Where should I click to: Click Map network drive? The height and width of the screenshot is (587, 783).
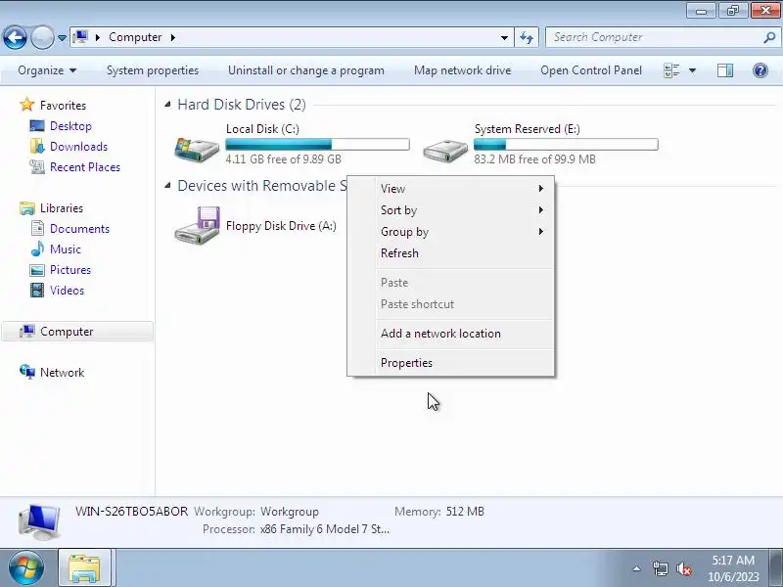click(x=462, y=70)
